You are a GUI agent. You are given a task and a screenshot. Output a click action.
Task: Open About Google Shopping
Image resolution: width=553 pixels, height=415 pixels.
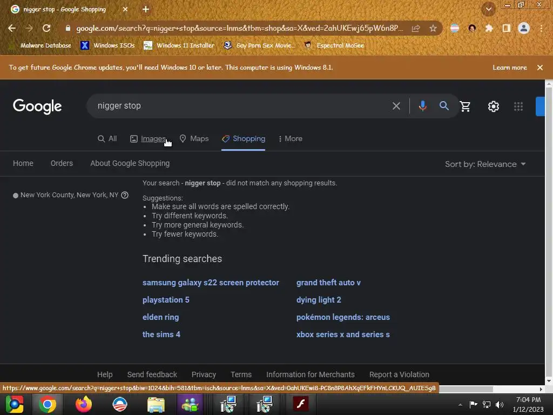click(x=130, y=163)
